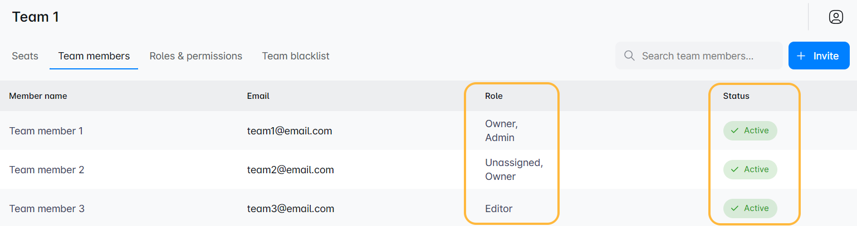Image resolution: width=857 pixels, height=226 pixels.
Task: Click Team member 3 Active checkmark icon
Action: click(x=734, y=208)
